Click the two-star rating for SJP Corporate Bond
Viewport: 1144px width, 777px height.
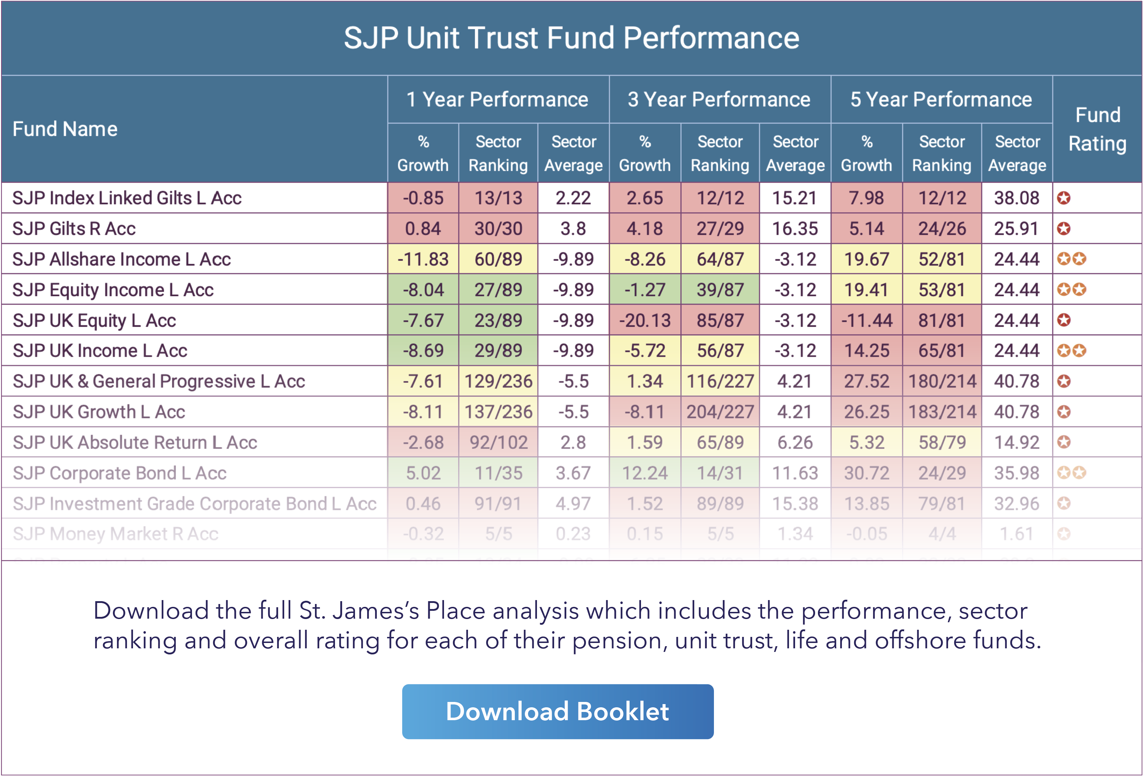click(1072, 473)
